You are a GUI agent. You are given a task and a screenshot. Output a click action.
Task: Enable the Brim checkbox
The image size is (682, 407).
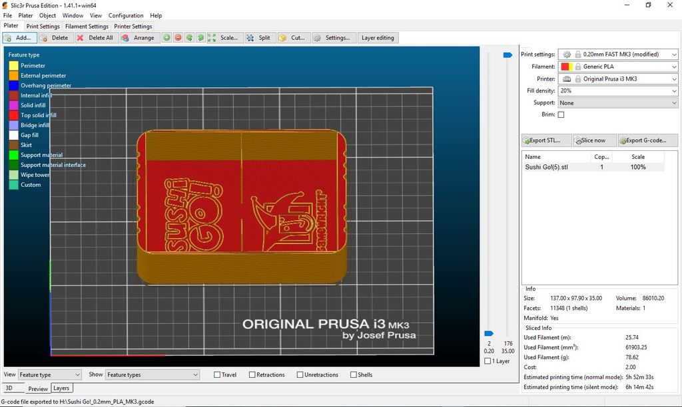[561, 115]
